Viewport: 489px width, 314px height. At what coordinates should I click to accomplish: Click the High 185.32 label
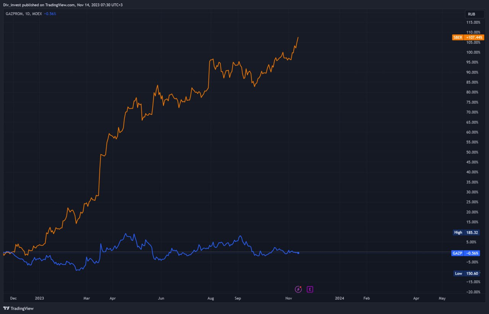click(x=466, y=232)
